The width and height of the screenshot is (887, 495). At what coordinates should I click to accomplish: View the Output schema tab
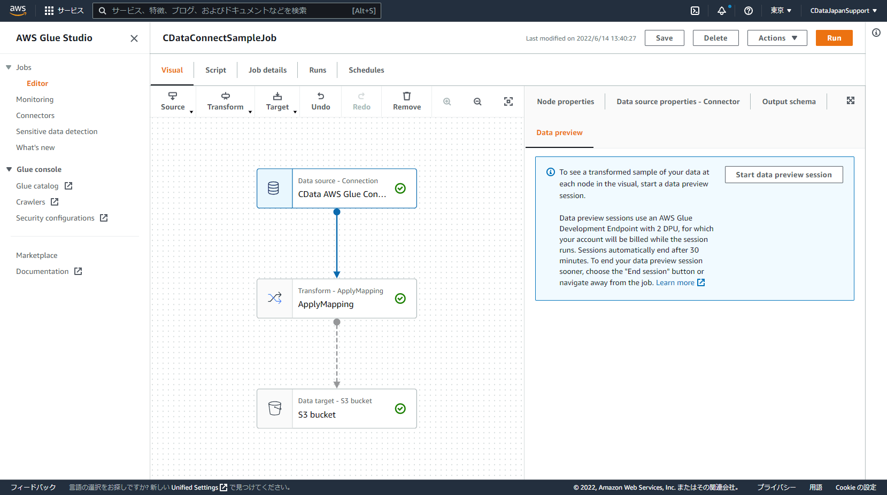789,101
